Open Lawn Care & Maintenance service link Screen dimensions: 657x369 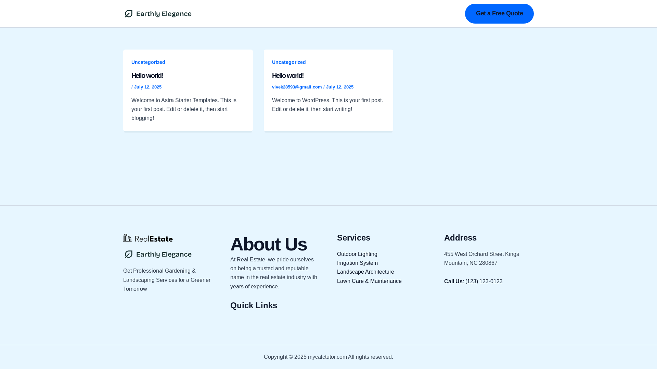(369, 281)
